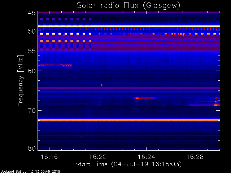Click the 'Frequency [MHz]' axis label

pos(21,81)
